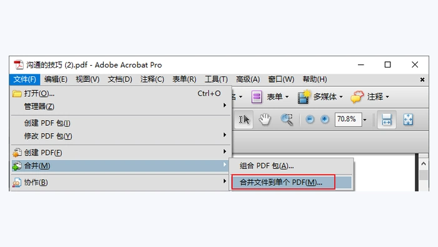Open the 创建 PDF(F) submenu
The width and height of the screenshot is (438, 247).
121,153
